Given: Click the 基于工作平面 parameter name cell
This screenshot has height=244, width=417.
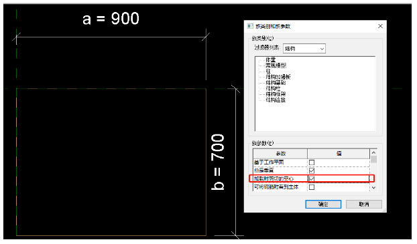Looking at the screenshot, I should pos(280,162).
